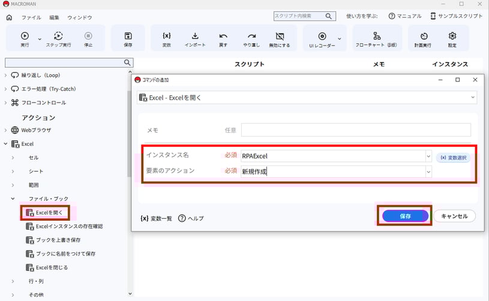Screen dimensions: 489x301
Task: Expand the インスタンス名 dropdown arrow
Action: (x=428, y=156)
